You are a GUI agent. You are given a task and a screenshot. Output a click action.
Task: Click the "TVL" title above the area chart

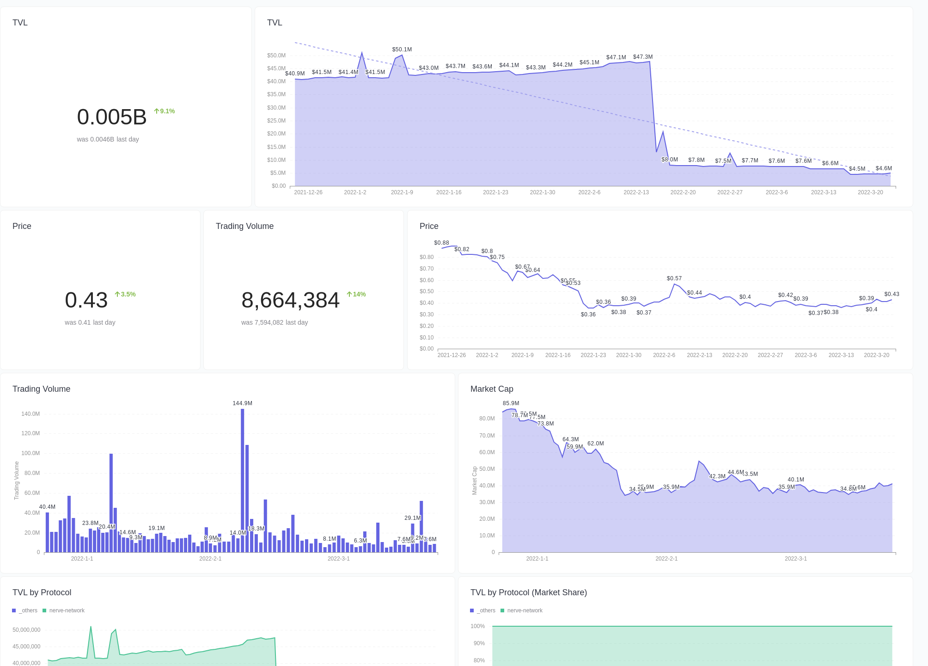tap(275, 22)
